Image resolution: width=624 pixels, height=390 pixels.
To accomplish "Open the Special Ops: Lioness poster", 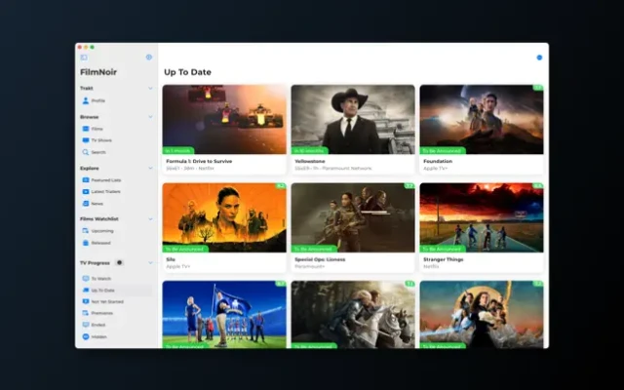I will pyautogui.click(x=353, y=217).
